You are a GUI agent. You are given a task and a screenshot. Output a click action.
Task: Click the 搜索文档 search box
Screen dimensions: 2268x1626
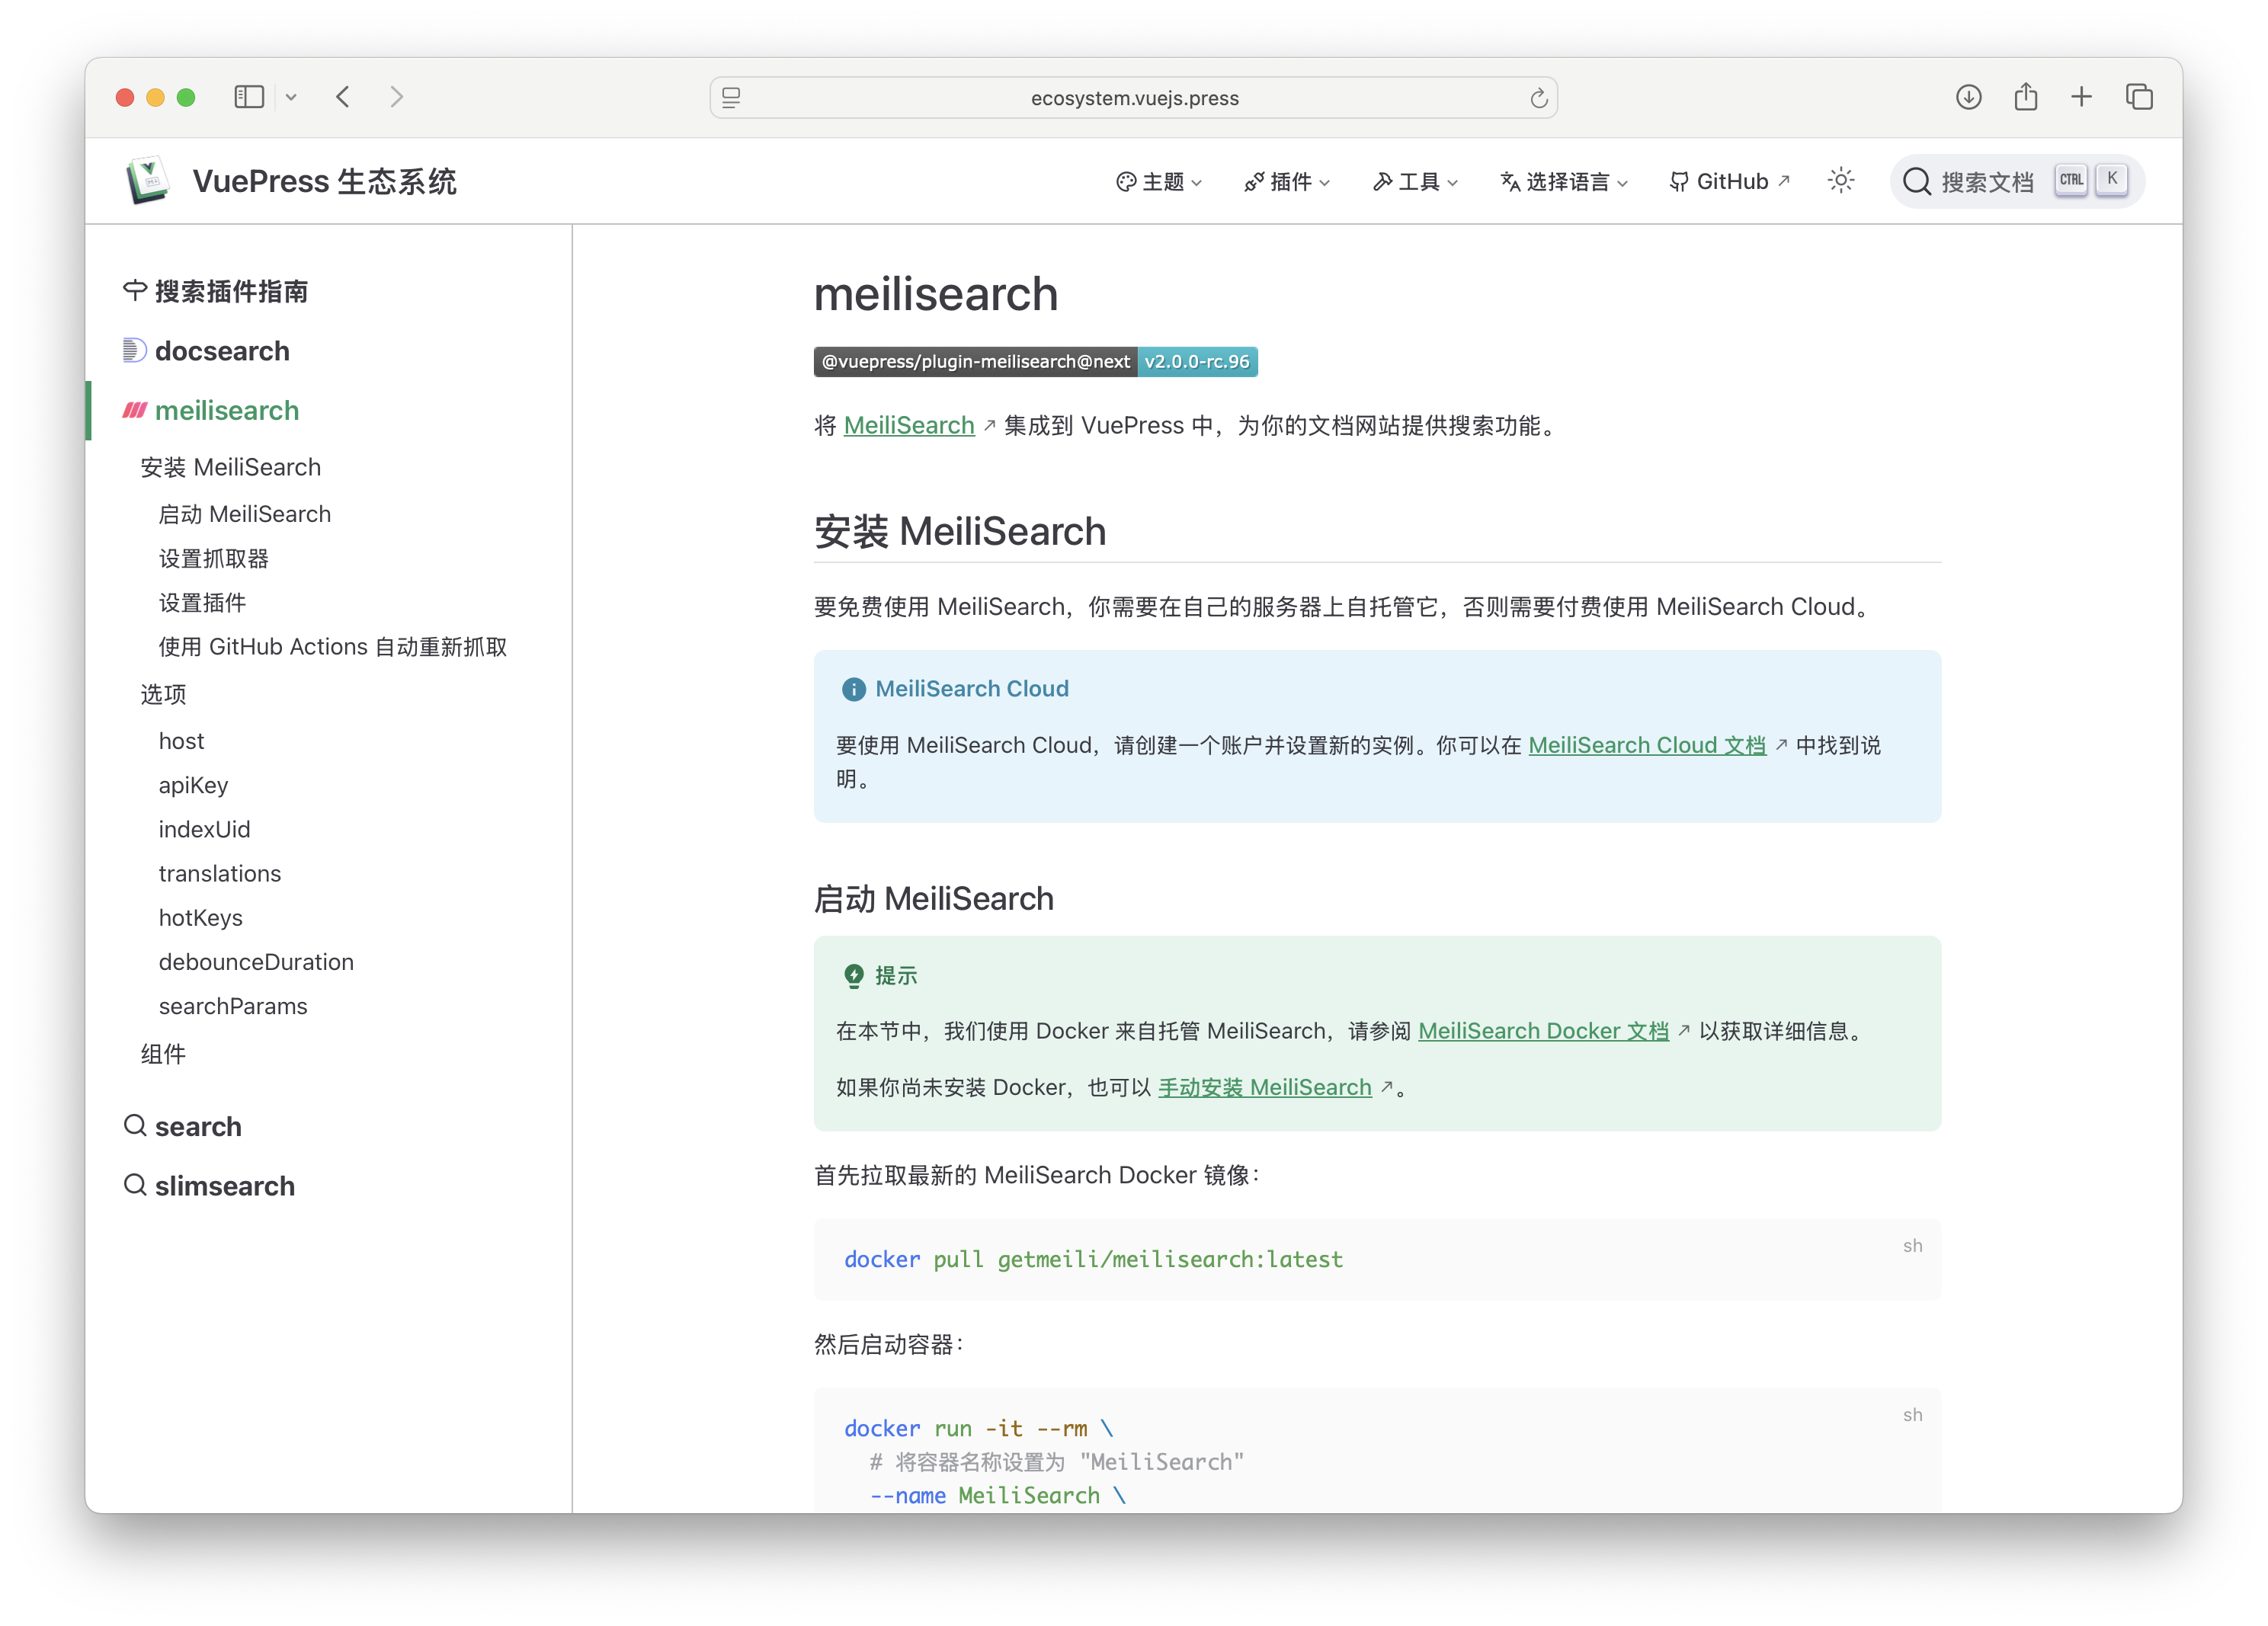point(1985,182)
